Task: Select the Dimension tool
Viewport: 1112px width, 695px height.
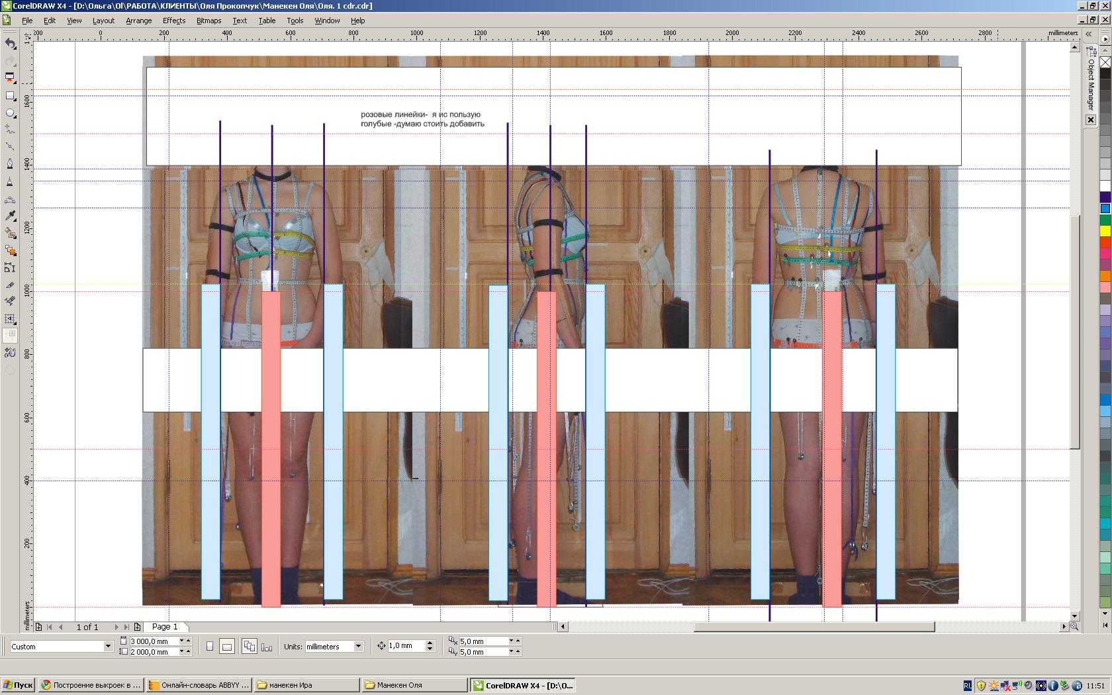Action: pos(10,267)
